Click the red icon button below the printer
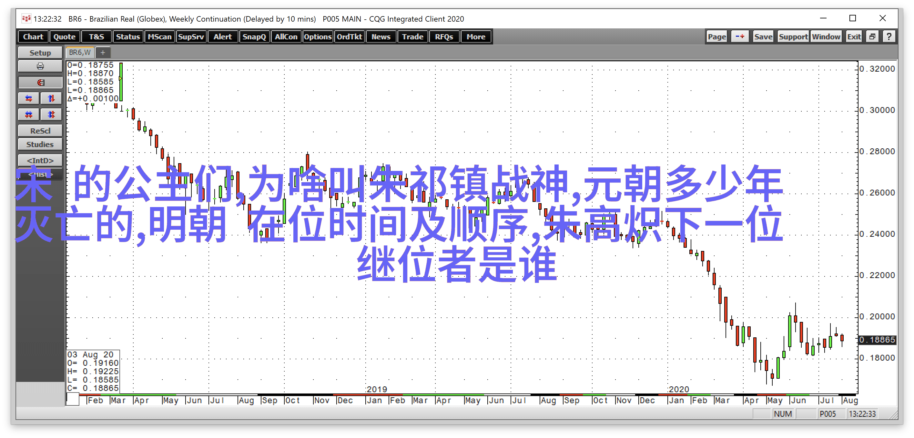This screenshot has width=914, height=438. [x=40, y=83]
